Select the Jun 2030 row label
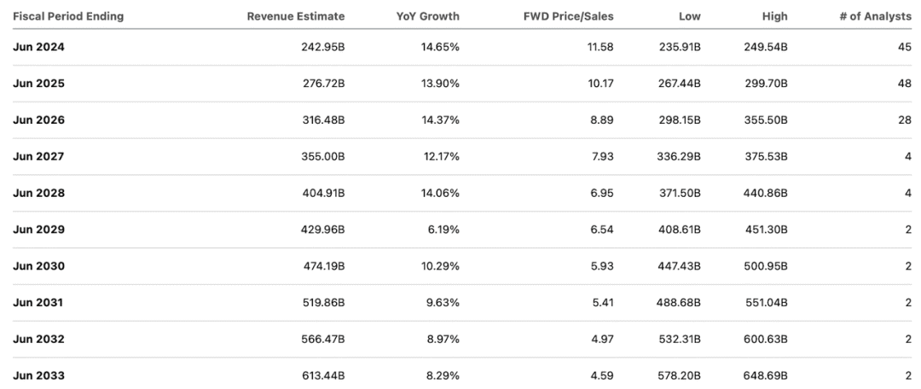Image resolution: width=921 pixels, height=389 pixels. [x=38, y=266]
